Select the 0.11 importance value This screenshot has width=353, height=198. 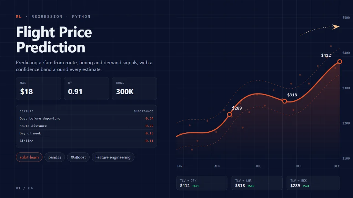point(149,141)
